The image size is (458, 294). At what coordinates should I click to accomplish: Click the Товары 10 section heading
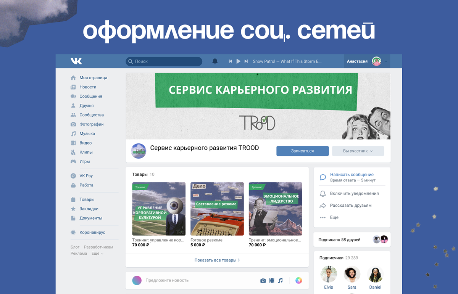[143, 174]
